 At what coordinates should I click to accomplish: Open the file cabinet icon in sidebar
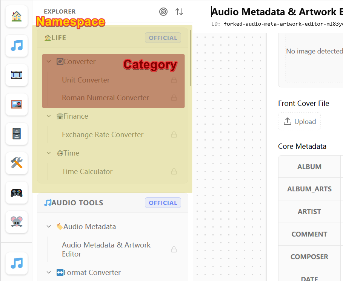[x=17, y=134]
